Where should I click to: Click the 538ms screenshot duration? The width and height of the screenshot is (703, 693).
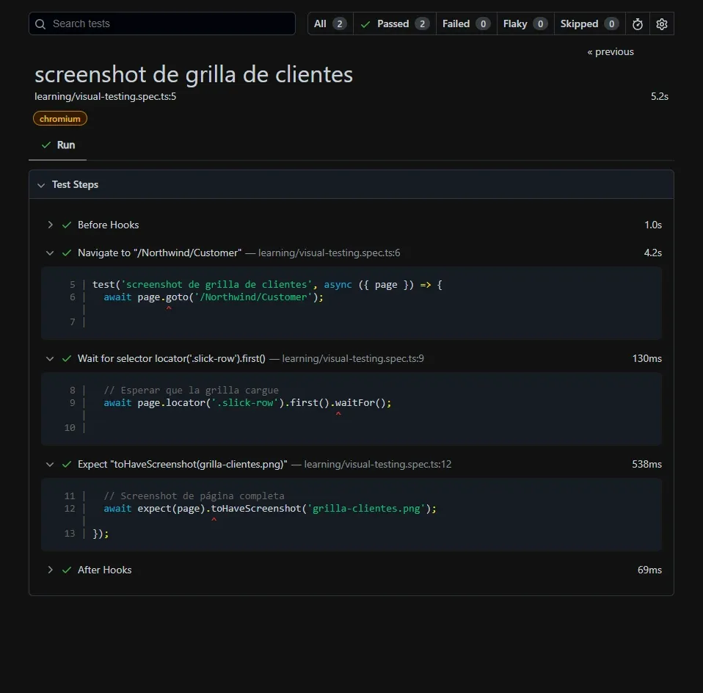(646, 464)
